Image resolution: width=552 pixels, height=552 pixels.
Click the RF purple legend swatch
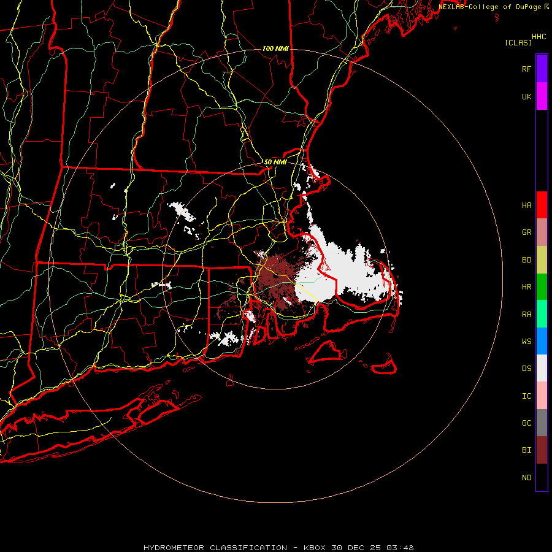(x=542, y=69)
